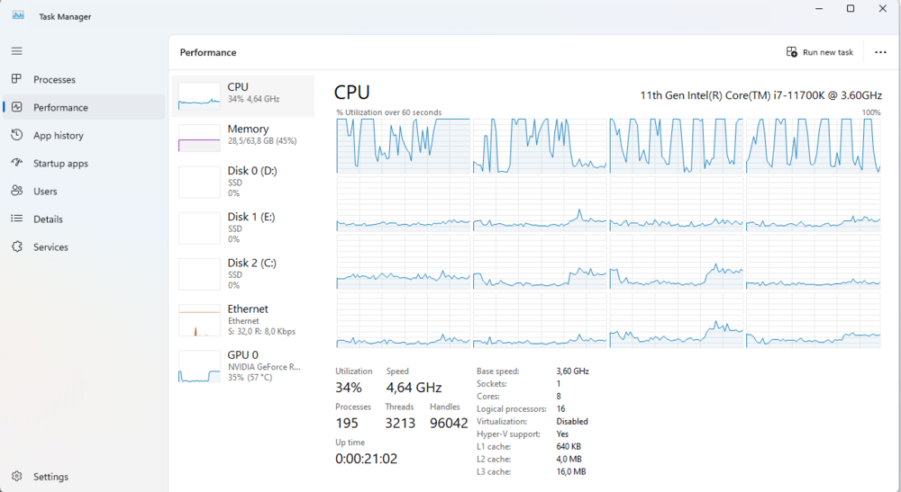Click the Services gear icon

coord(16,246)
